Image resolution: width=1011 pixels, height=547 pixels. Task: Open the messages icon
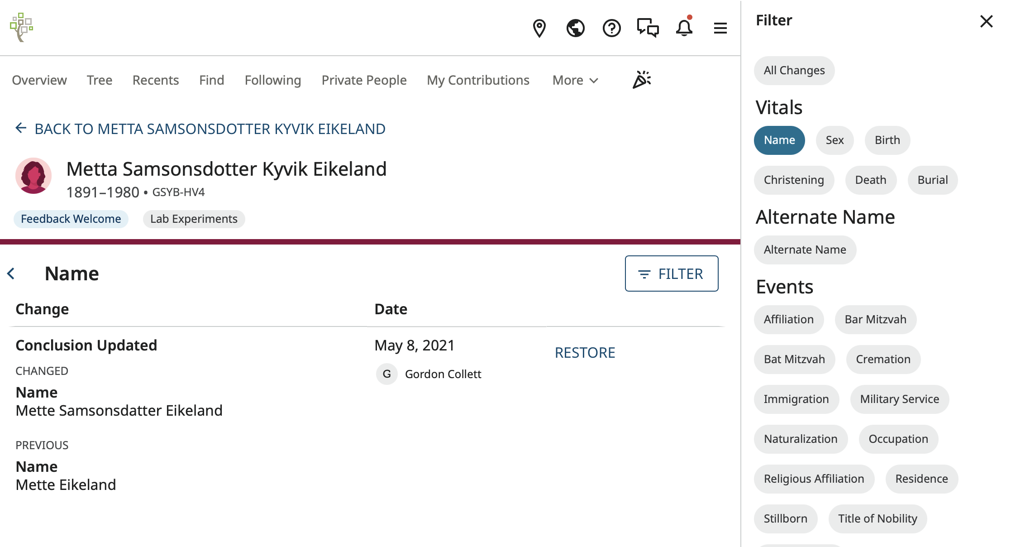(x=647, y=28)
